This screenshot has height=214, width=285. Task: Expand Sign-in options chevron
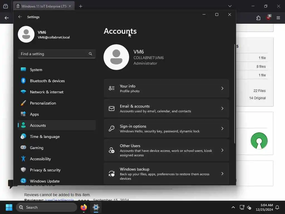pos(222,128)
